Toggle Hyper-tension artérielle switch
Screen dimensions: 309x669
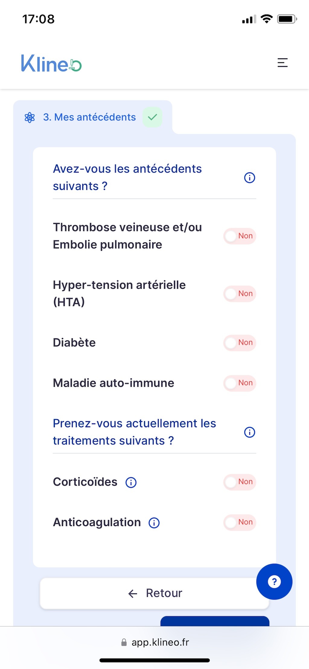coord(240,294)
